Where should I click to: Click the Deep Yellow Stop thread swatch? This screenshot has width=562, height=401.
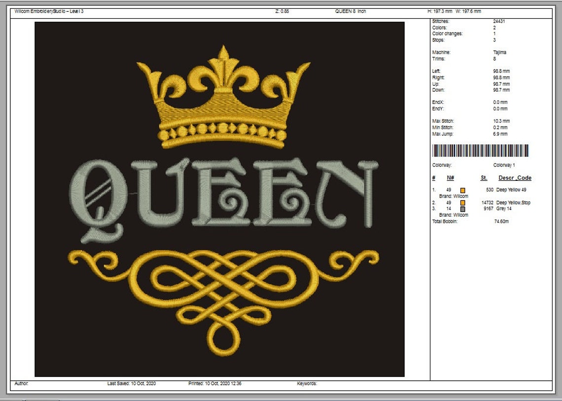pos(462,202)
